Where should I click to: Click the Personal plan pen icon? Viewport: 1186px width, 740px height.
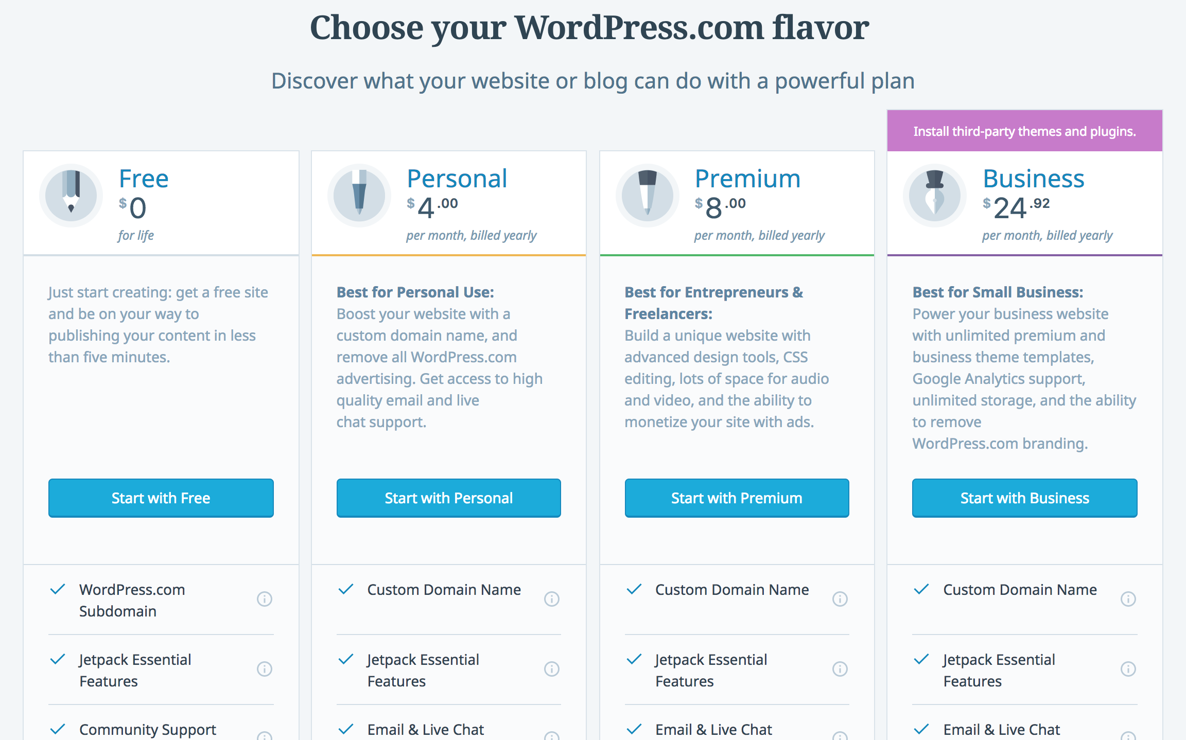[361, 195]
